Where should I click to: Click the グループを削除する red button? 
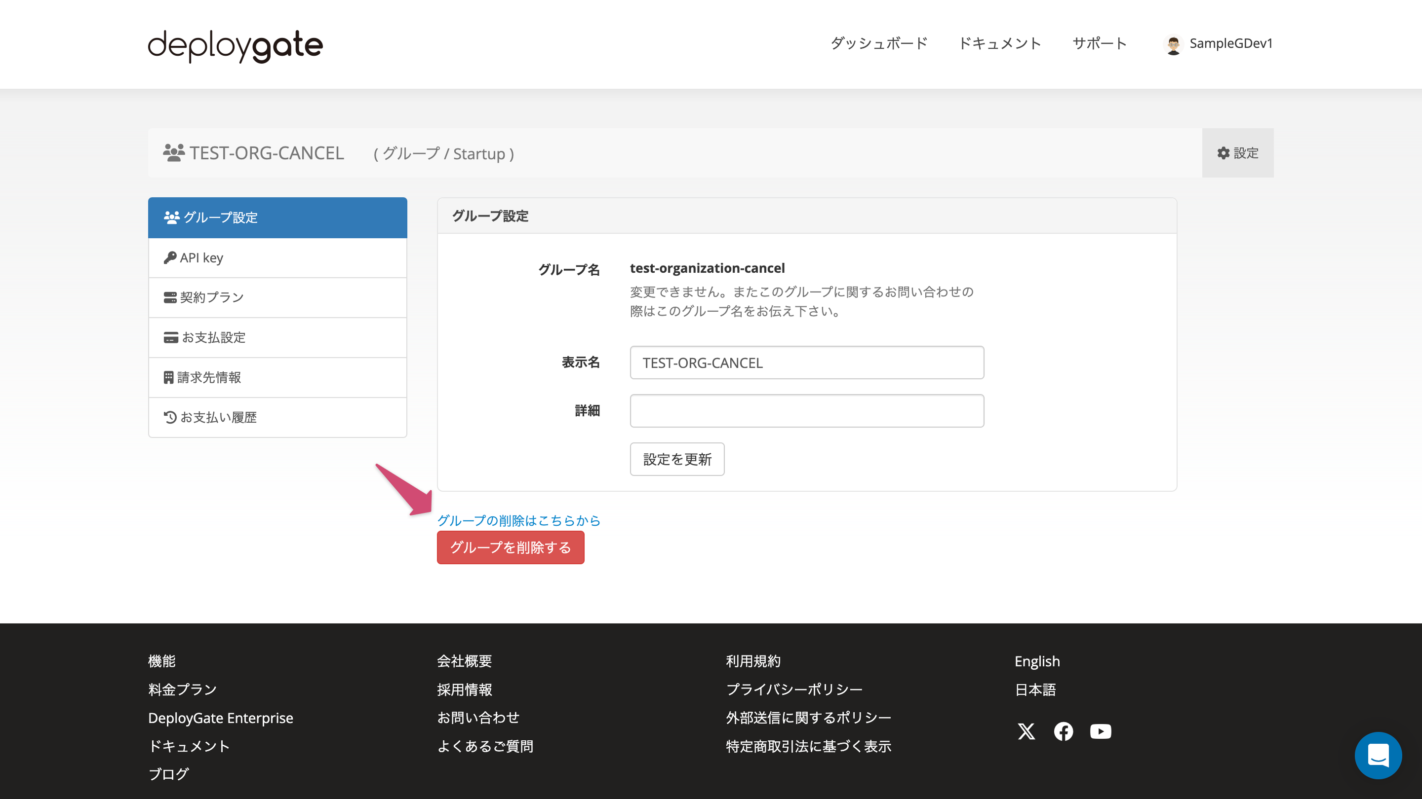tap(511, 547)
